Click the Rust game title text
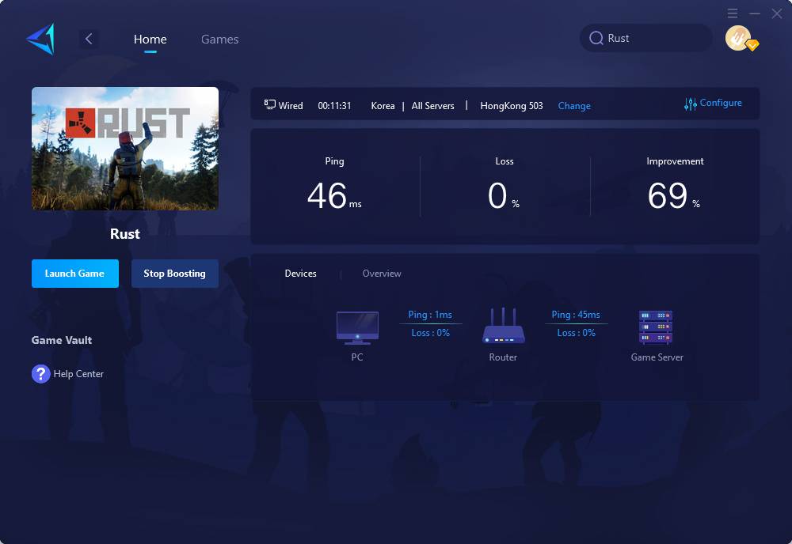 tap(125, 234)
